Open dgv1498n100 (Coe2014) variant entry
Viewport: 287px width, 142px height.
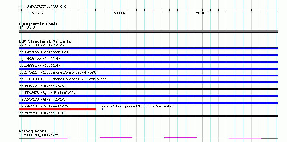coord(40,59)
